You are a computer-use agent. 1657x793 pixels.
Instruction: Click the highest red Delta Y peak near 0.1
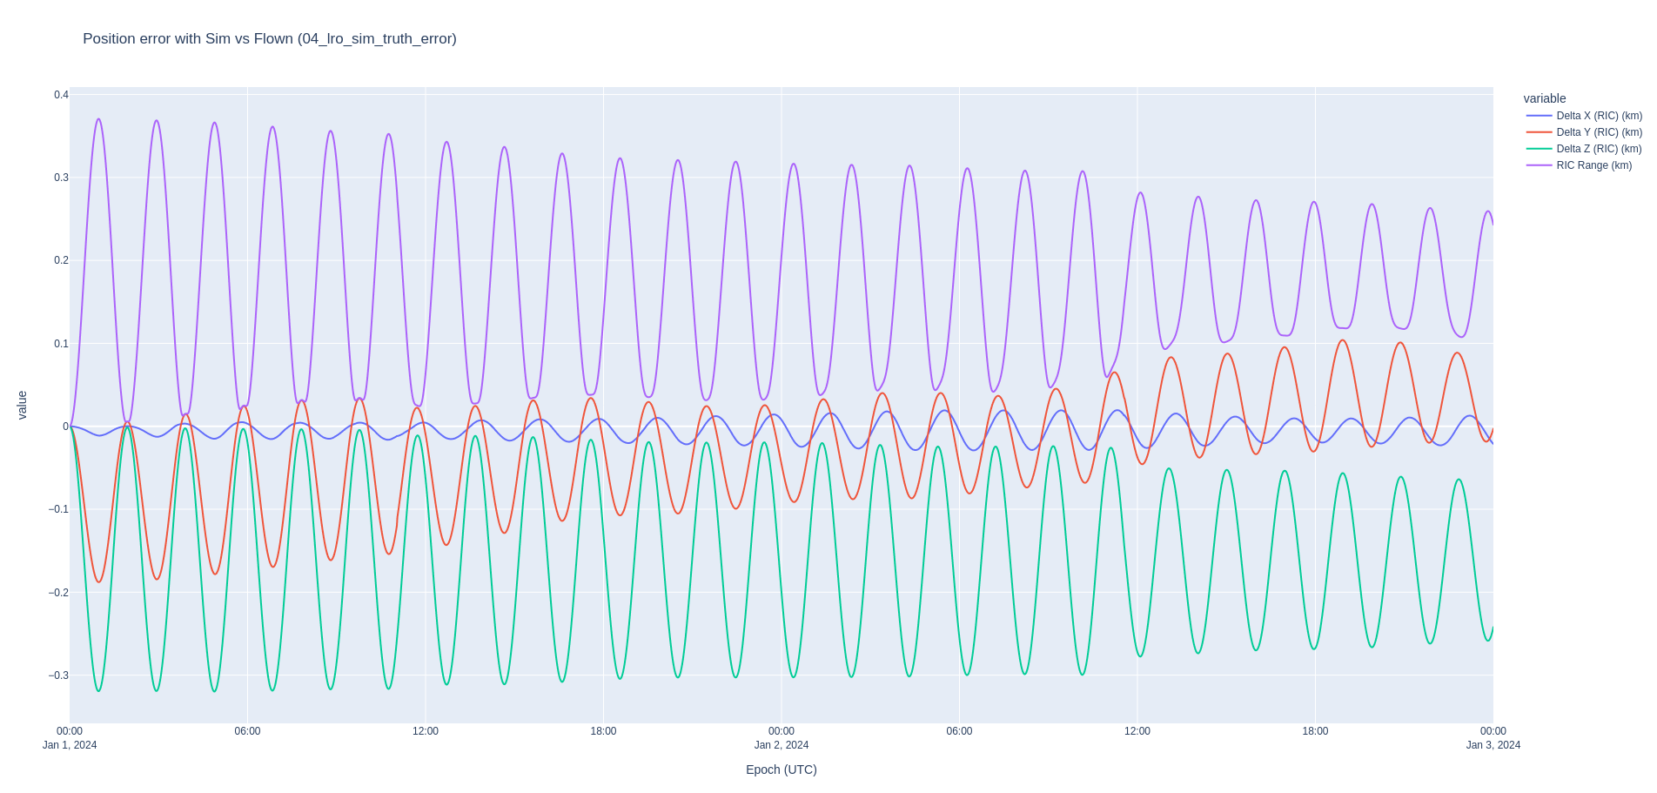[x=1343, y=340]
